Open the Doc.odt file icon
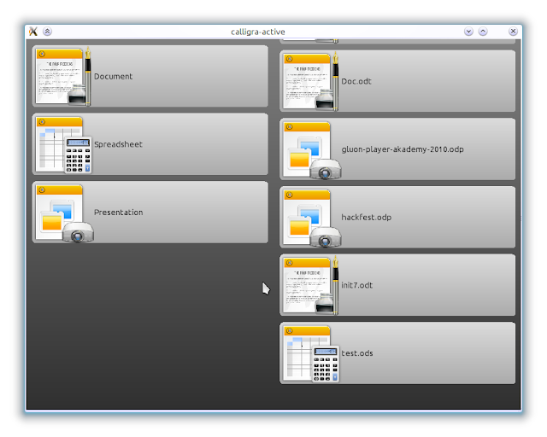This screenshot has height=437, width=547. pos(310,82)
